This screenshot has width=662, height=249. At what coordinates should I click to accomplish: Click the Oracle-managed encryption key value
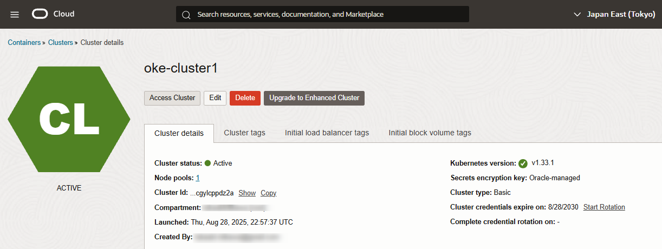tap(555, 178)
